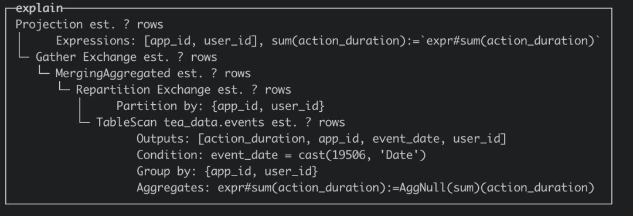Select the 'Projection est. ? rows' line
Screen dimensions: 633x216
(x=89, y=25)
